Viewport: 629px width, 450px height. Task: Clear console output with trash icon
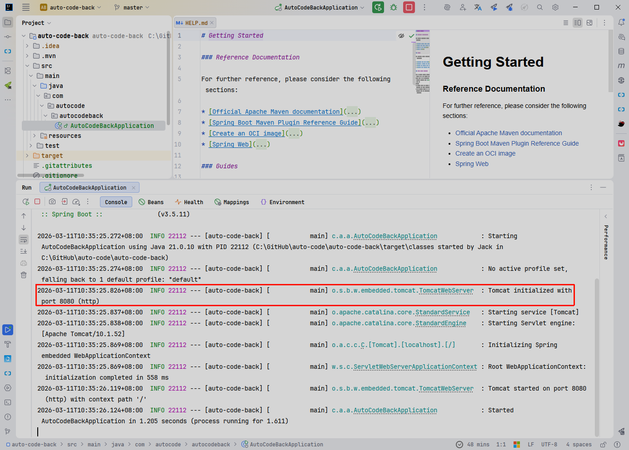coord(24,275)
